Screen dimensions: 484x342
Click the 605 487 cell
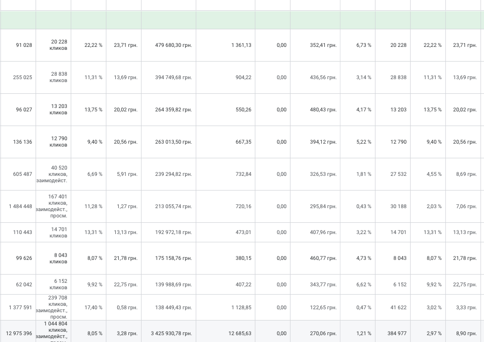(22, 174)
